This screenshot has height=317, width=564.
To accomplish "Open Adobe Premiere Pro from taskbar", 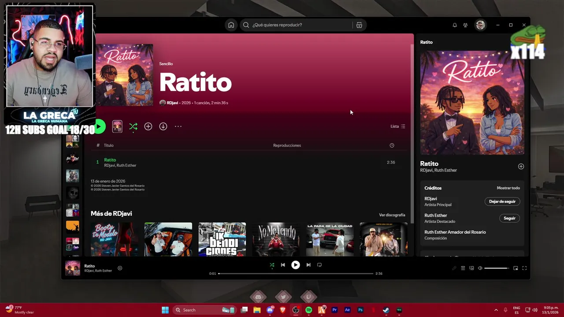I will point(334,310).
